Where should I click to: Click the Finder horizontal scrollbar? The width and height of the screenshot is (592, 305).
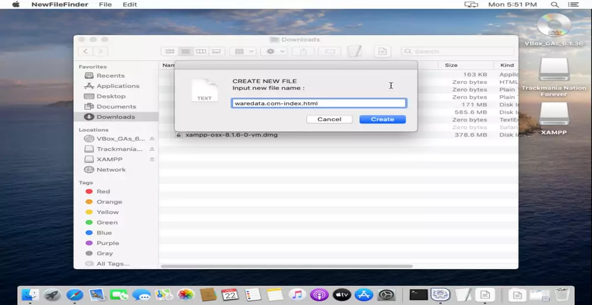(287, 266)
